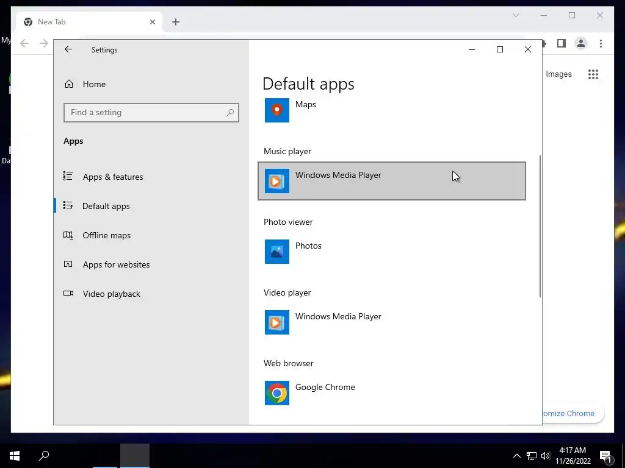The height and width of the screenshot is (468, 625).
Task: Open a new Chrome tab with plus
Action: [x=176, y=22]
